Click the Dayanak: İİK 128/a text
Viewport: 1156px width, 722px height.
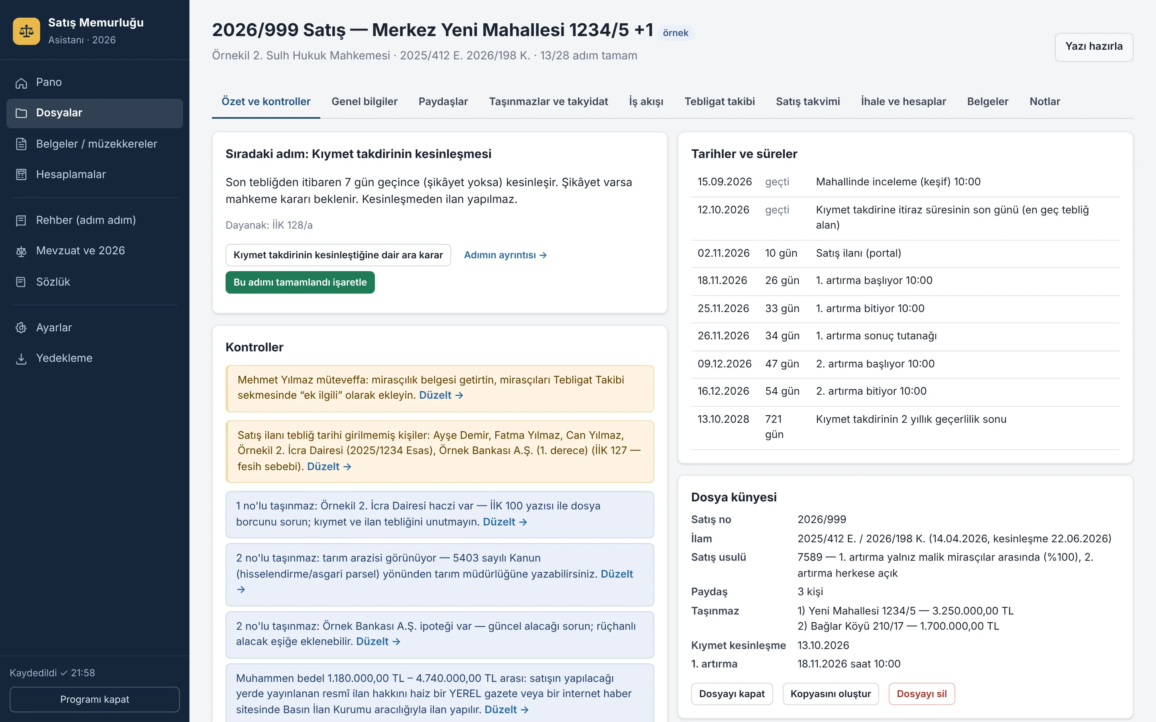coord(269,225)
